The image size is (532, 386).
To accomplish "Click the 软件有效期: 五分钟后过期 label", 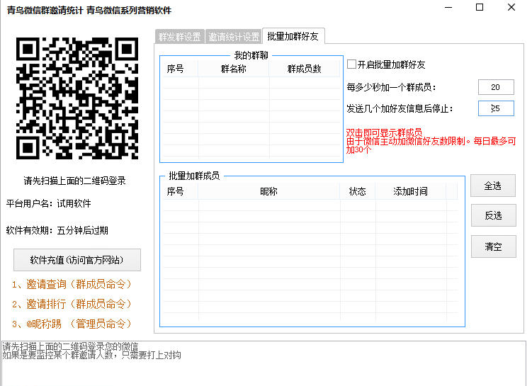I will click(x=57, y=231).
